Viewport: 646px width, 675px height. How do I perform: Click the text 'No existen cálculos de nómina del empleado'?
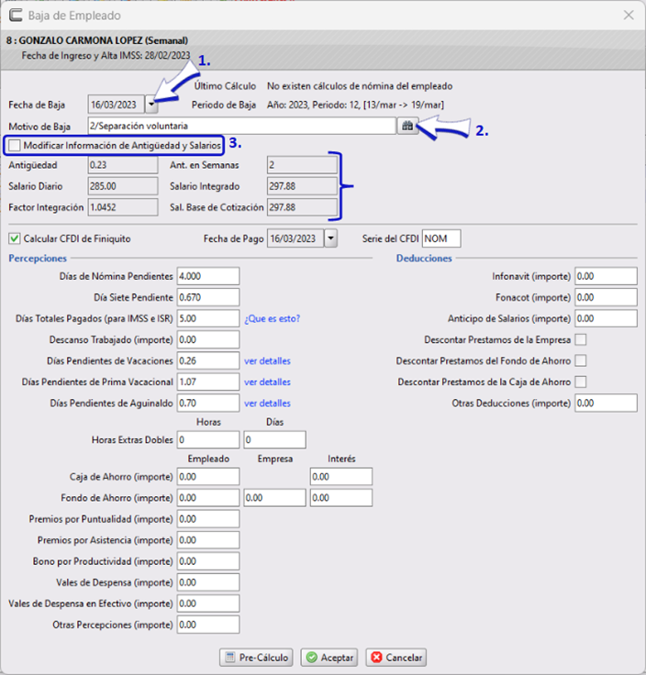pyautogui.click(x=360, y=86)
